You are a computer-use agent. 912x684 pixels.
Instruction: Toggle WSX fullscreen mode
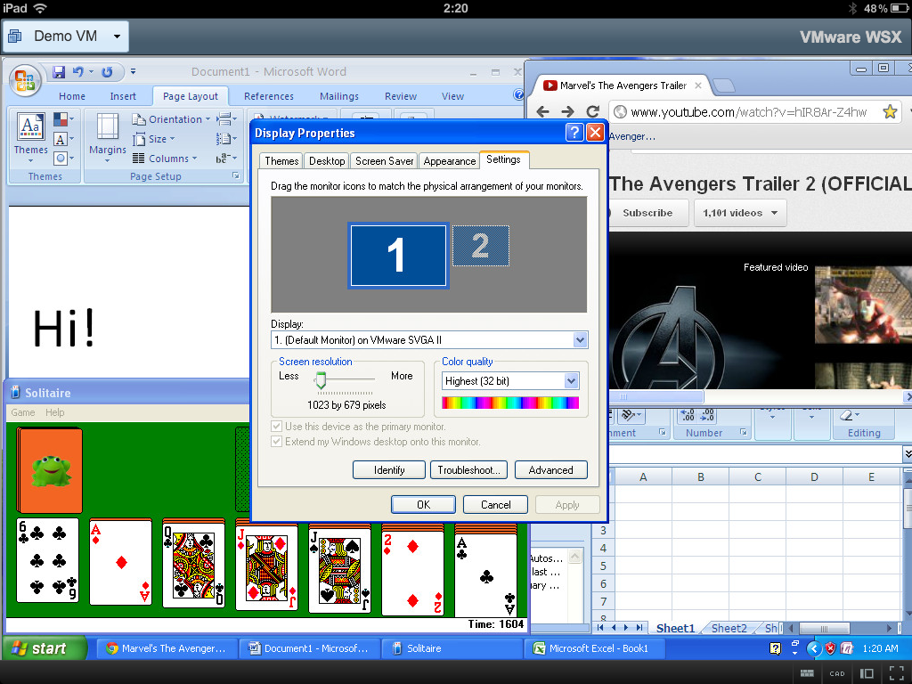[x=896, y=673]
